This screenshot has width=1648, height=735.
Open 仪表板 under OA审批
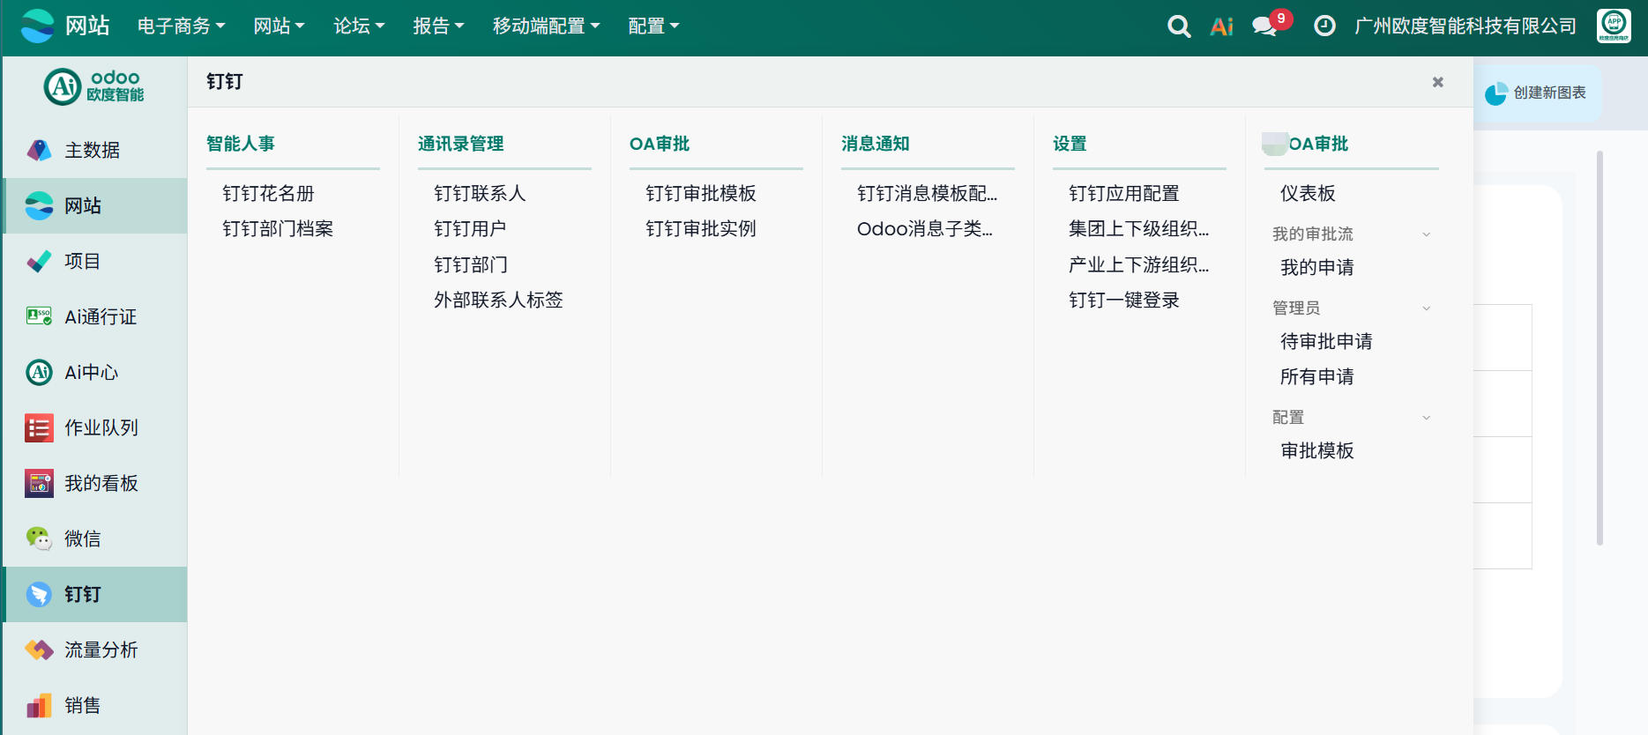(x=1308, y=193)
